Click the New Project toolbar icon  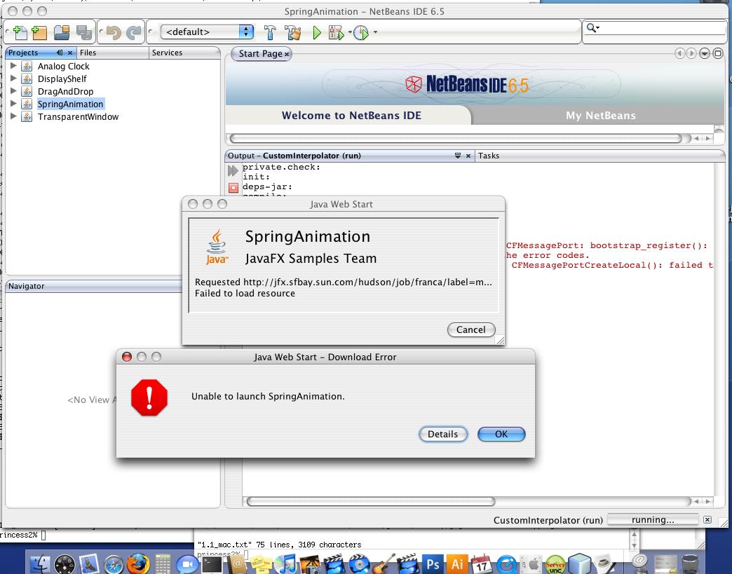(x=40, y=32)
